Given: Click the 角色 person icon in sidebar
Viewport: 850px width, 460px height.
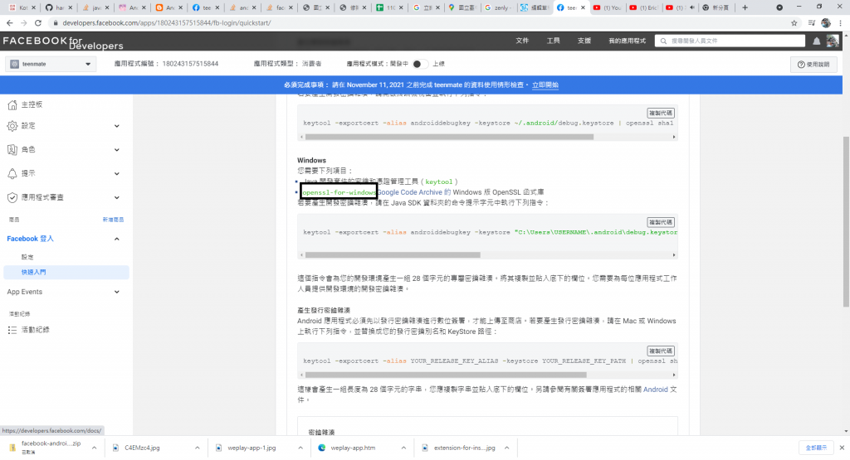Looking at the screenshot, I should coord(12,149).
